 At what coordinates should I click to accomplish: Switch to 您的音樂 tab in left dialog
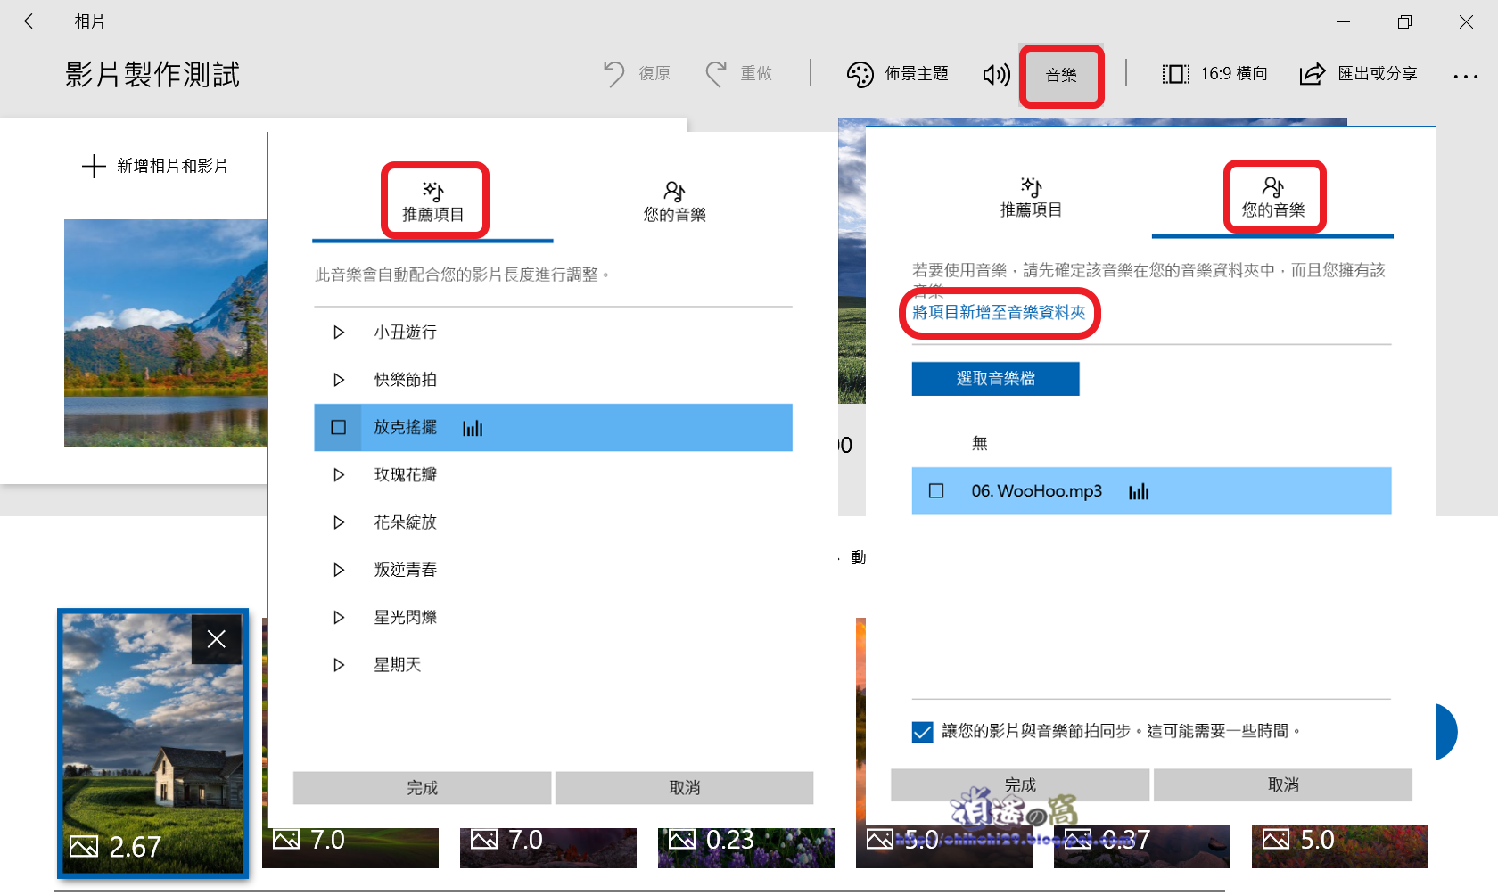pos(674,201)
